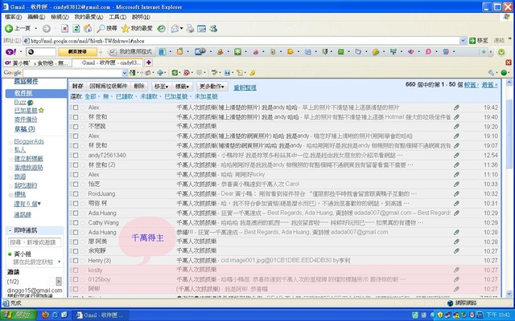Click the wrench icon on the Google toolbar
The width and height of the screenshot is (515, 321).
pos(491,73)
